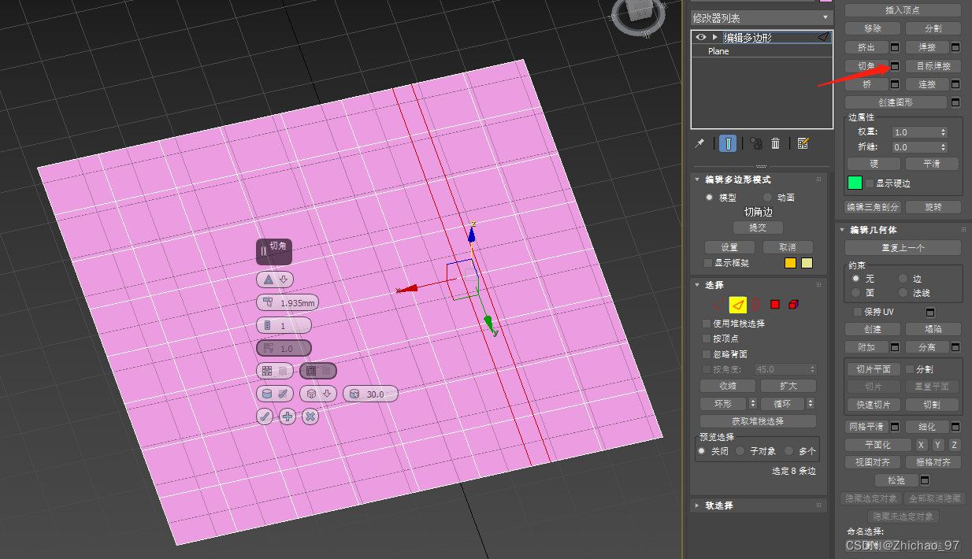The height and width of the screenshot is (559, 972).
Task: Enable 按顶点 checkbox
Action: tap(706, 339)
